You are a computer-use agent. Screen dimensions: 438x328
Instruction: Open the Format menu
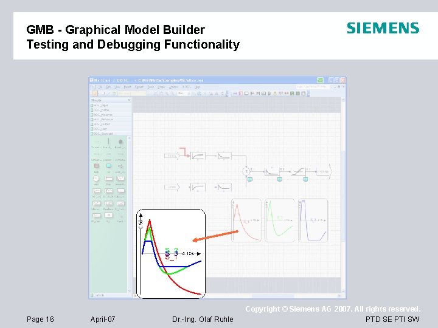[x=139, y=87]
